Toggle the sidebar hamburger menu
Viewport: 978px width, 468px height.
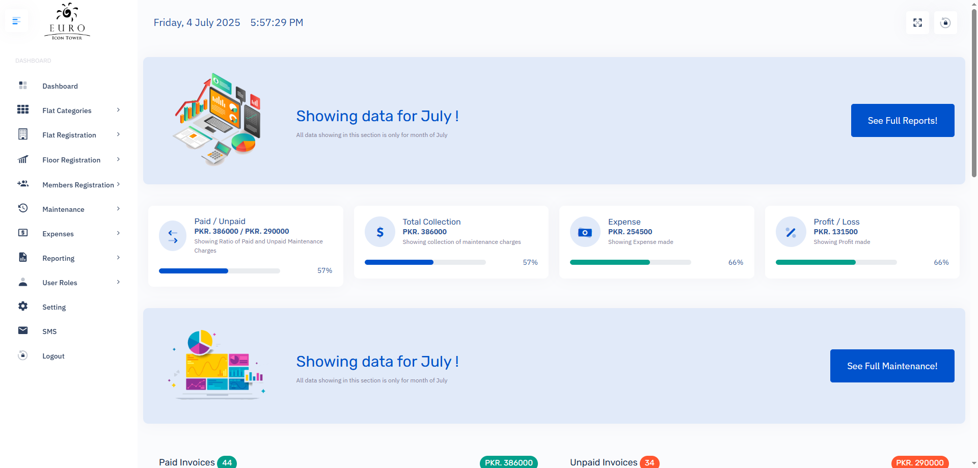point(16,21)
